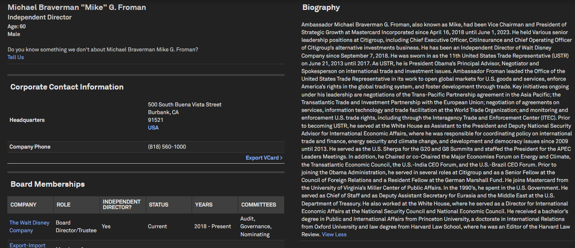Click the Michael Braverman "Mike" G. Froman name heading

[x=77, y=7]
